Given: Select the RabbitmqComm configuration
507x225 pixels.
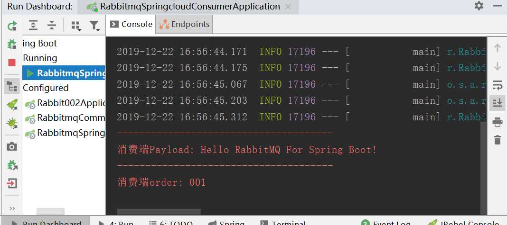Looking at the screenshot, I should tap(65, 118).
